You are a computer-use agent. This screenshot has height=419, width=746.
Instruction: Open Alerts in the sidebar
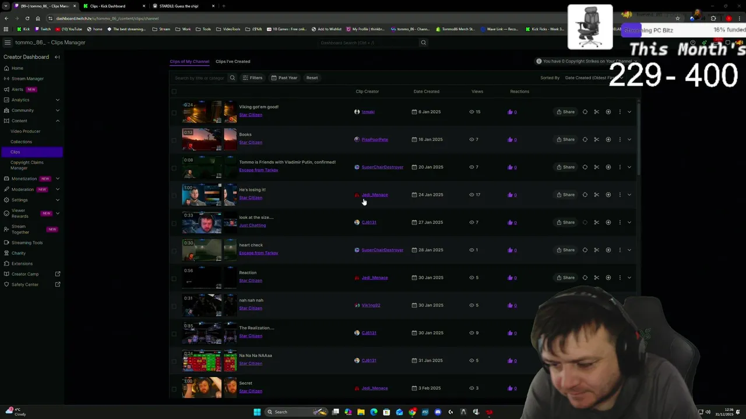pos(17,89)
